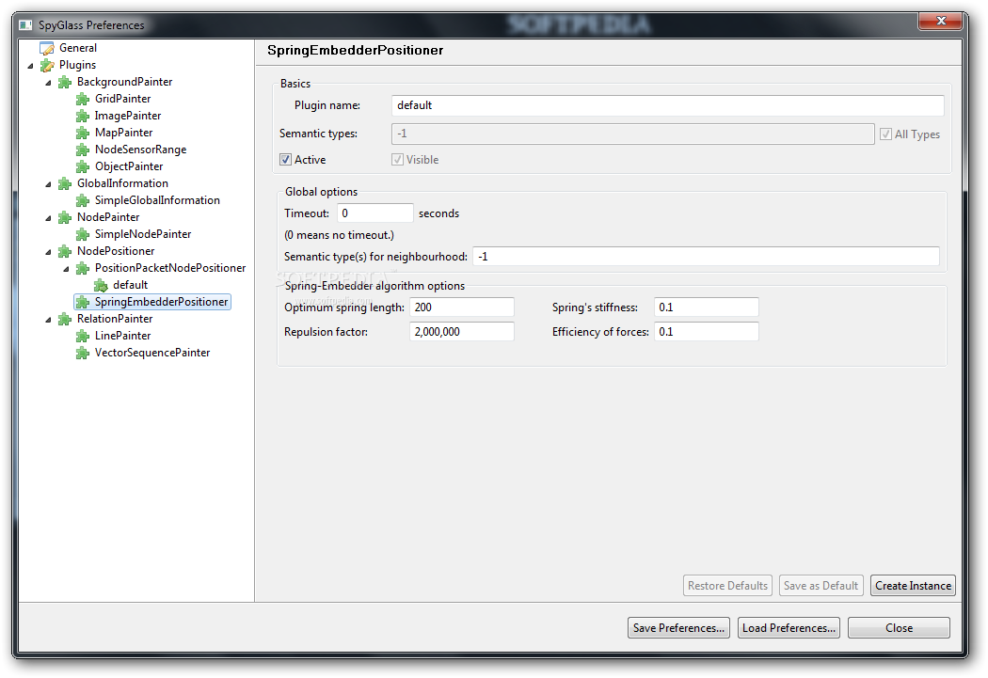988x678 pixels.
Task: Open the VectorSequencePainter entry
Action: pos(152,354)
